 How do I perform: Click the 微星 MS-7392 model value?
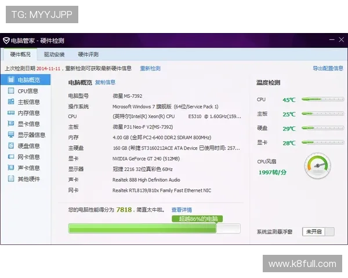click(128, 96)
